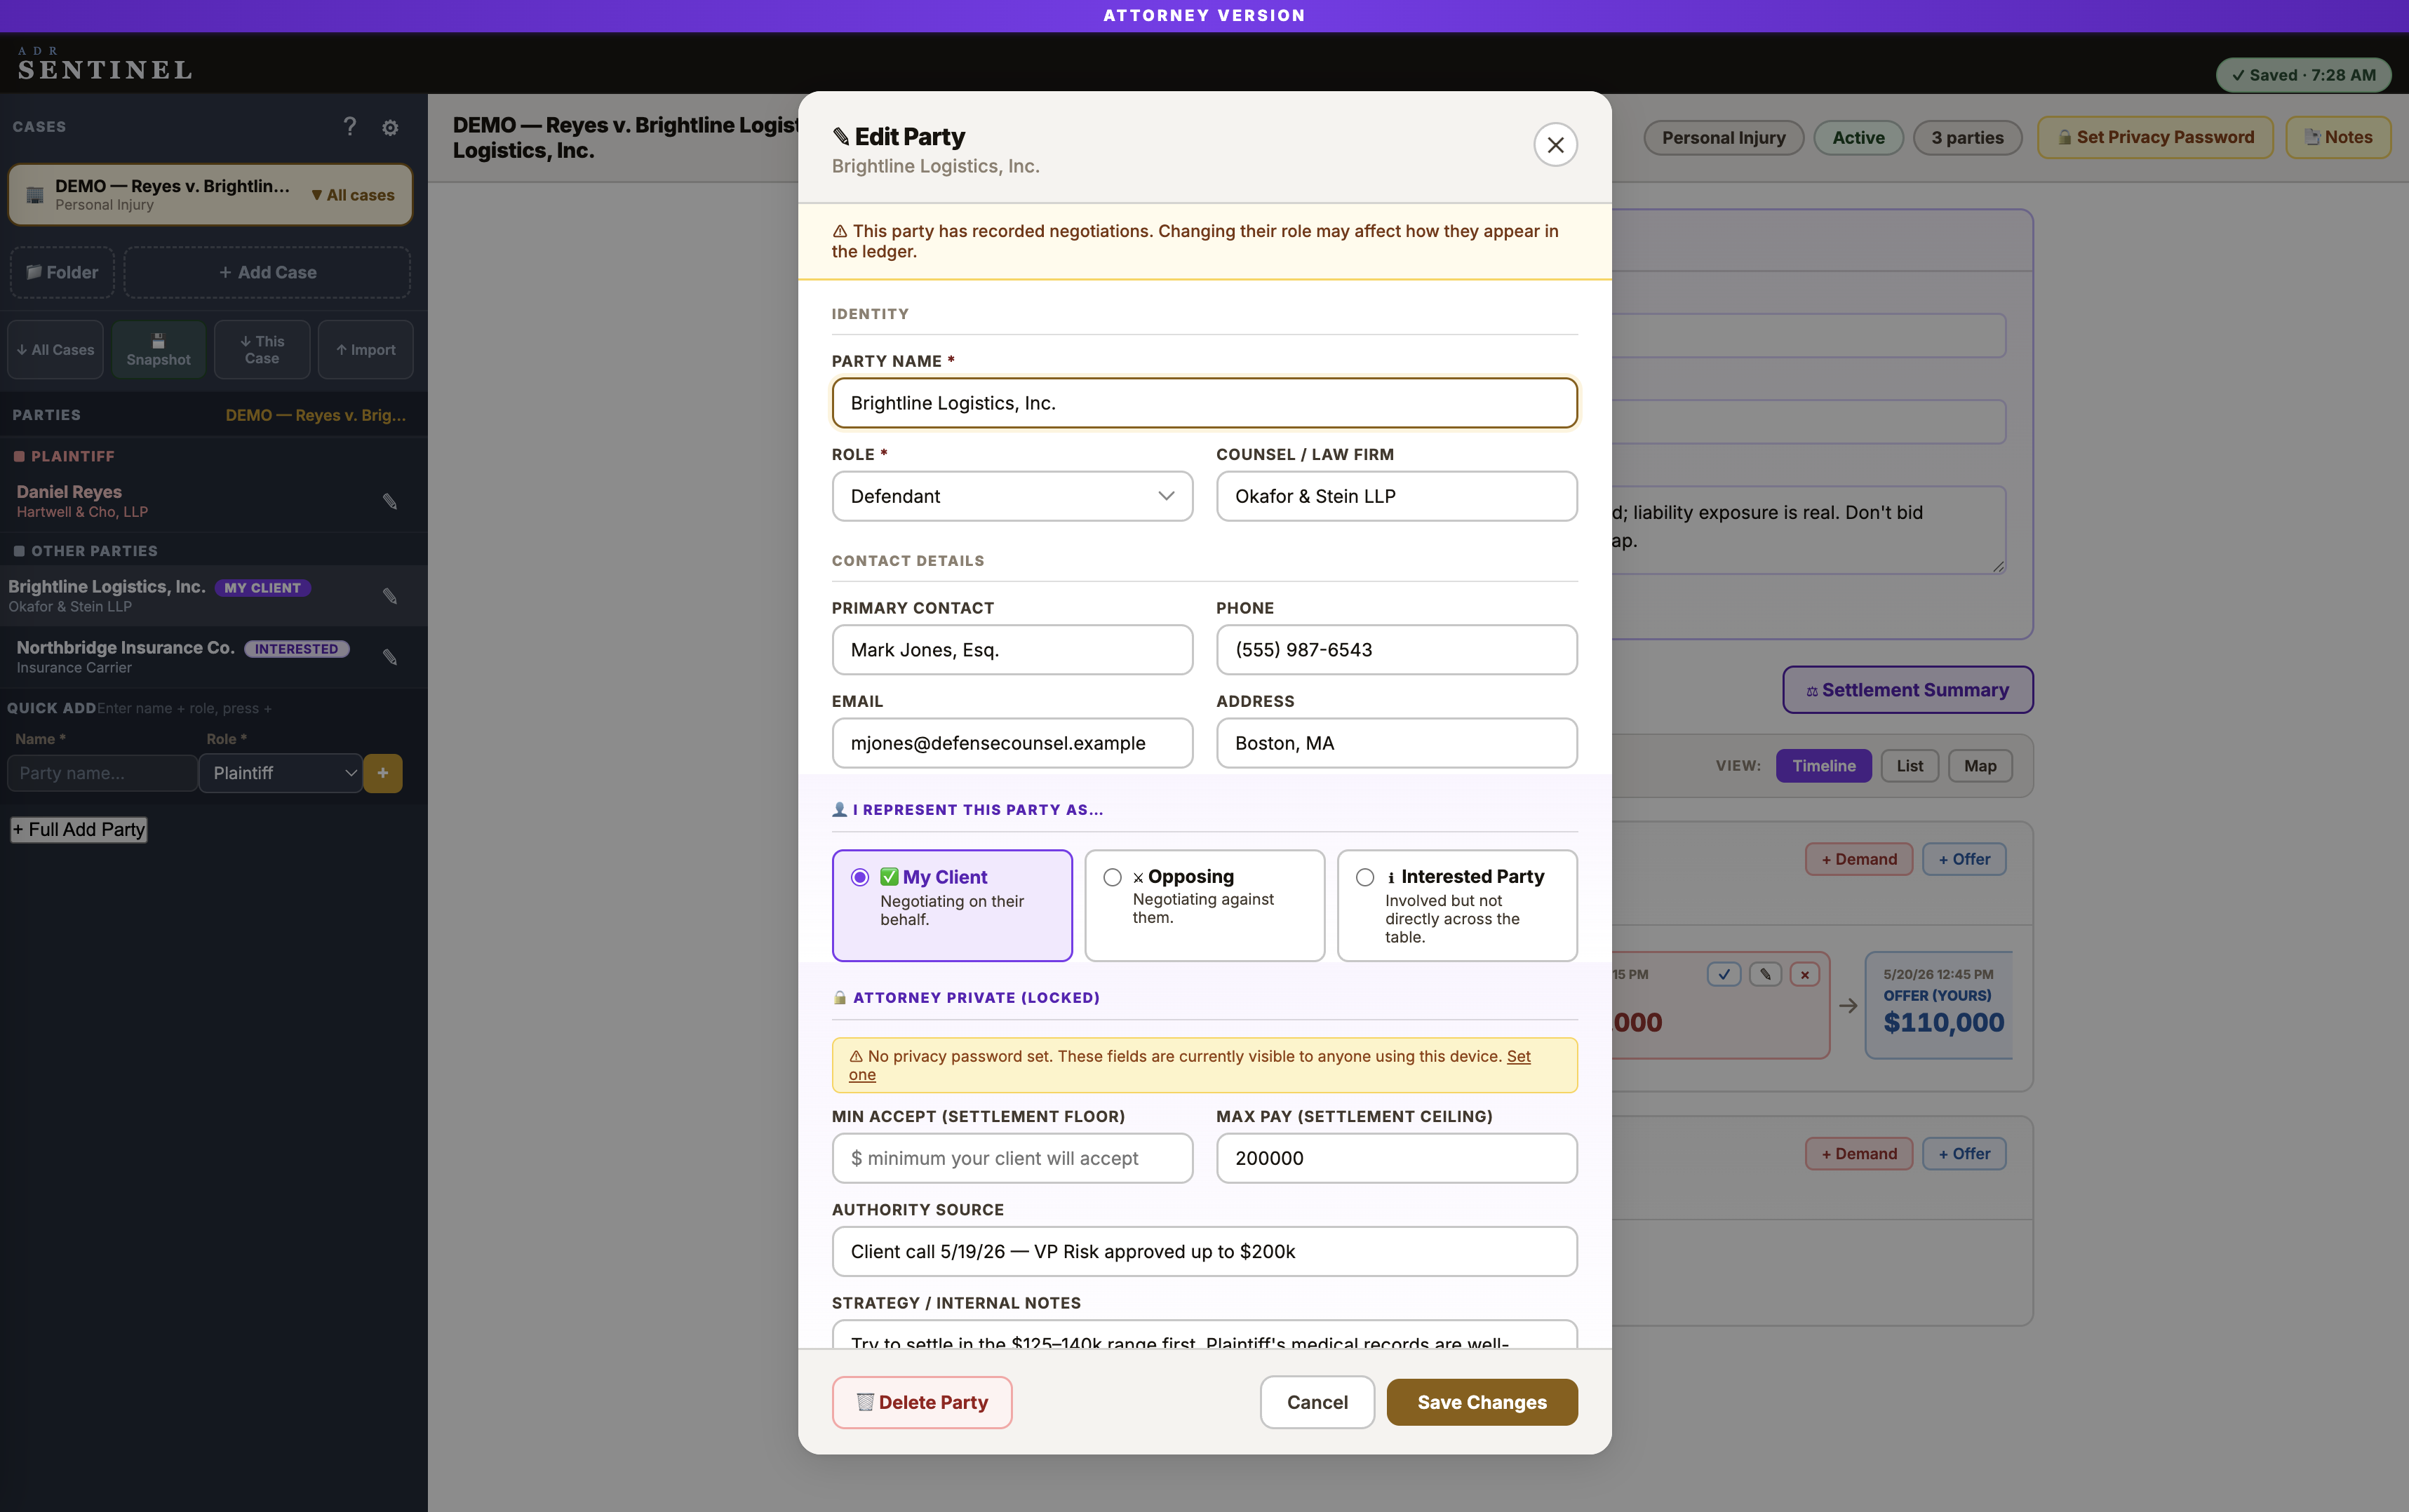Add quick party with plus button

point(383,773)
